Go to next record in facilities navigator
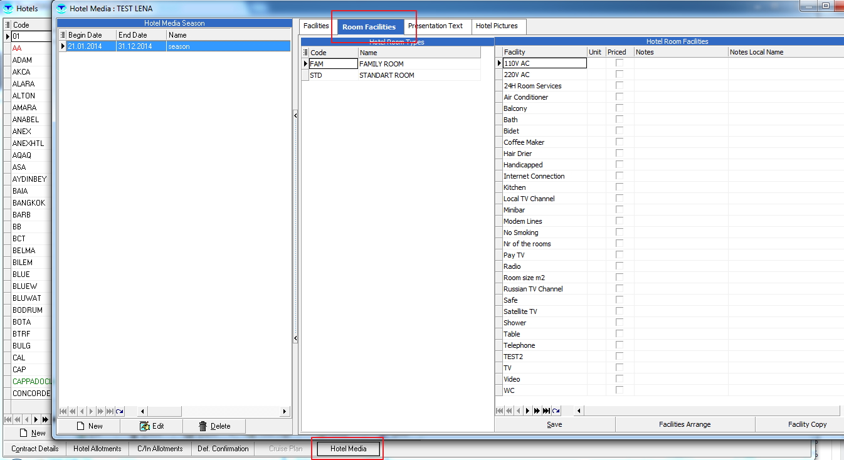 pos(527,411)
